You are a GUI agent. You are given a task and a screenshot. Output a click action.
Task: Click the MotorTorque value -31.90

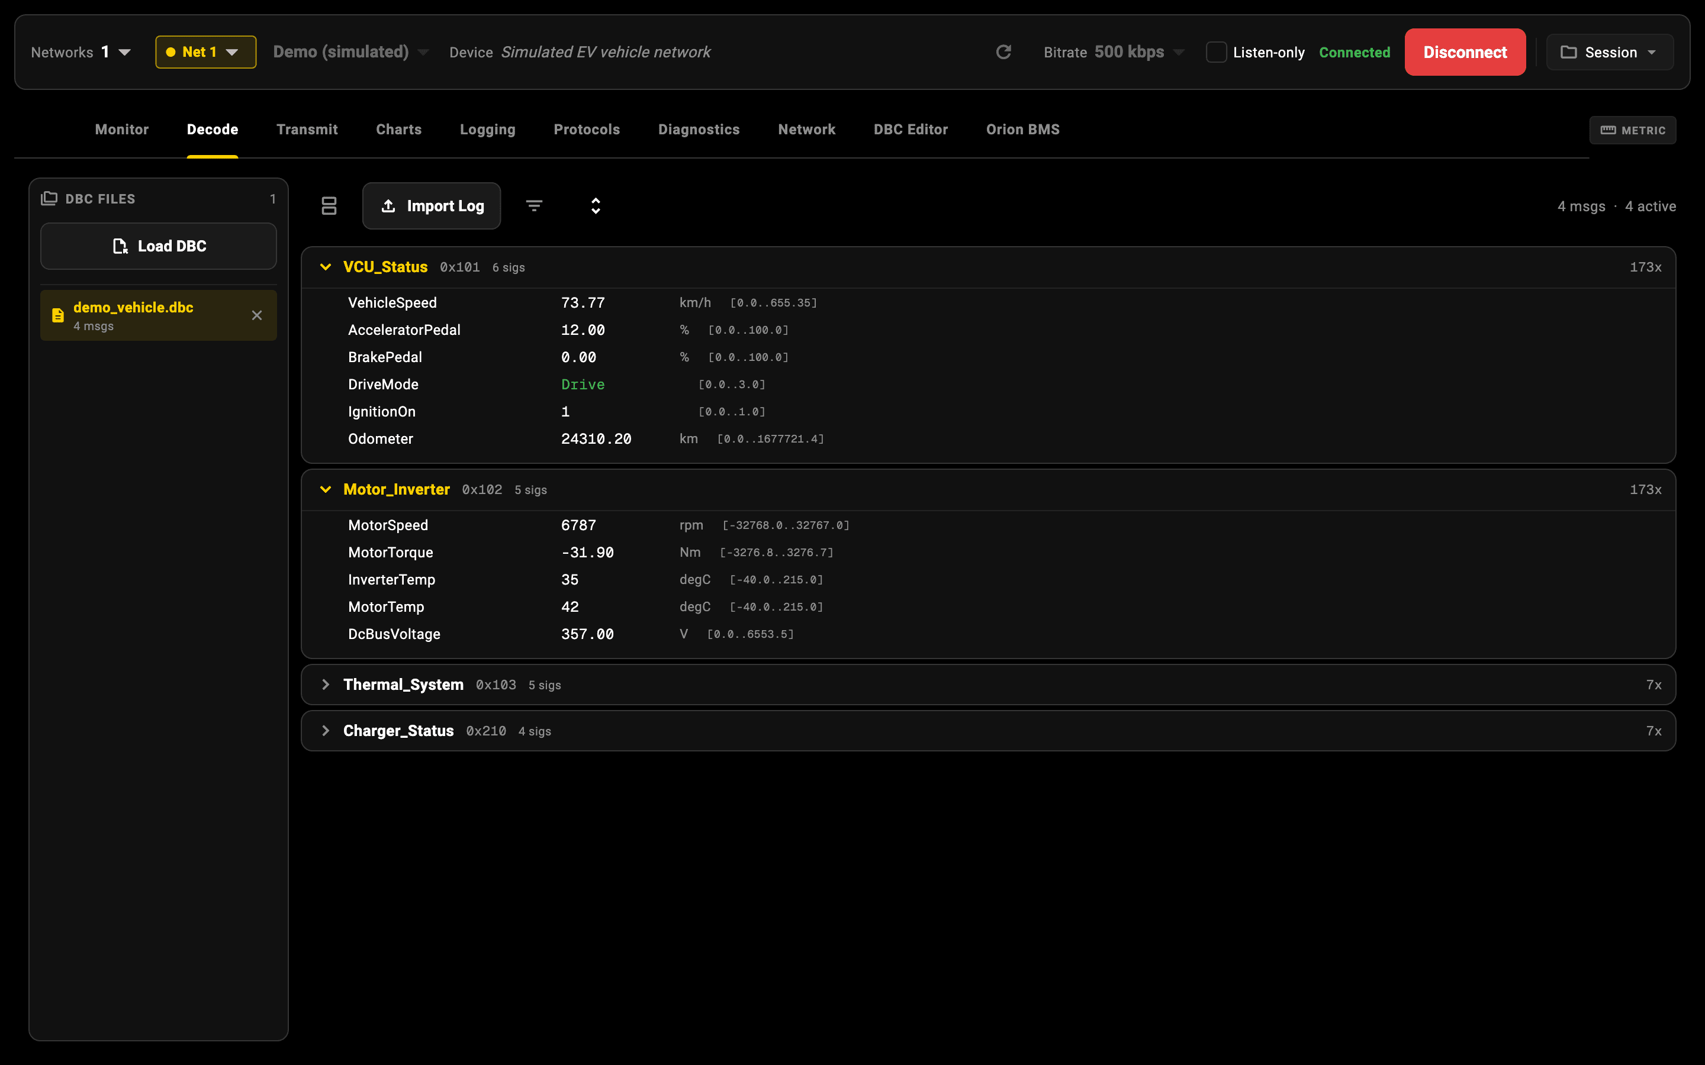click(587, 553)
